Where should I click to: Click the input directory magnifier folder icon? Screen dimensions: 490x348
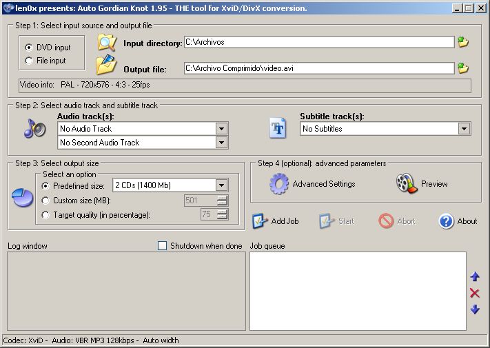tap(107, 43)
